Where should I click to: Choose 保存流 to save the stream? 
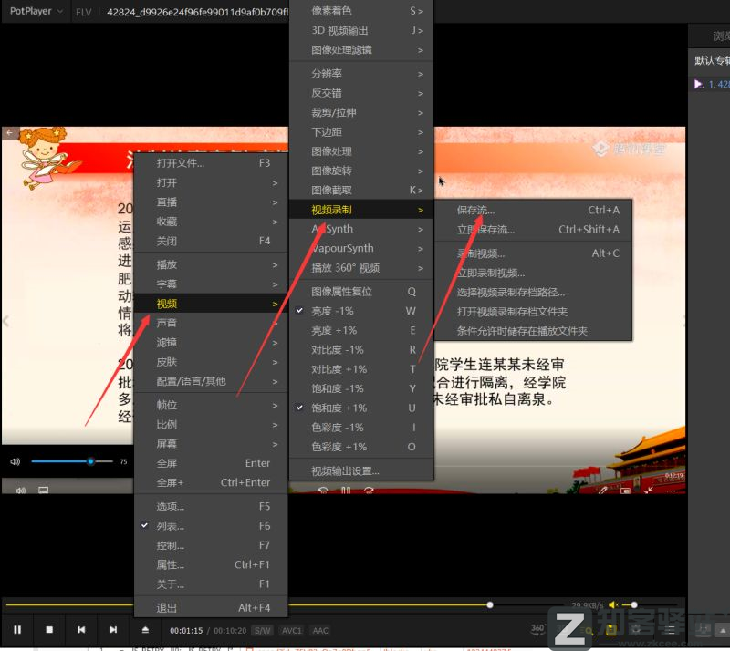click(x=474, y=210)
